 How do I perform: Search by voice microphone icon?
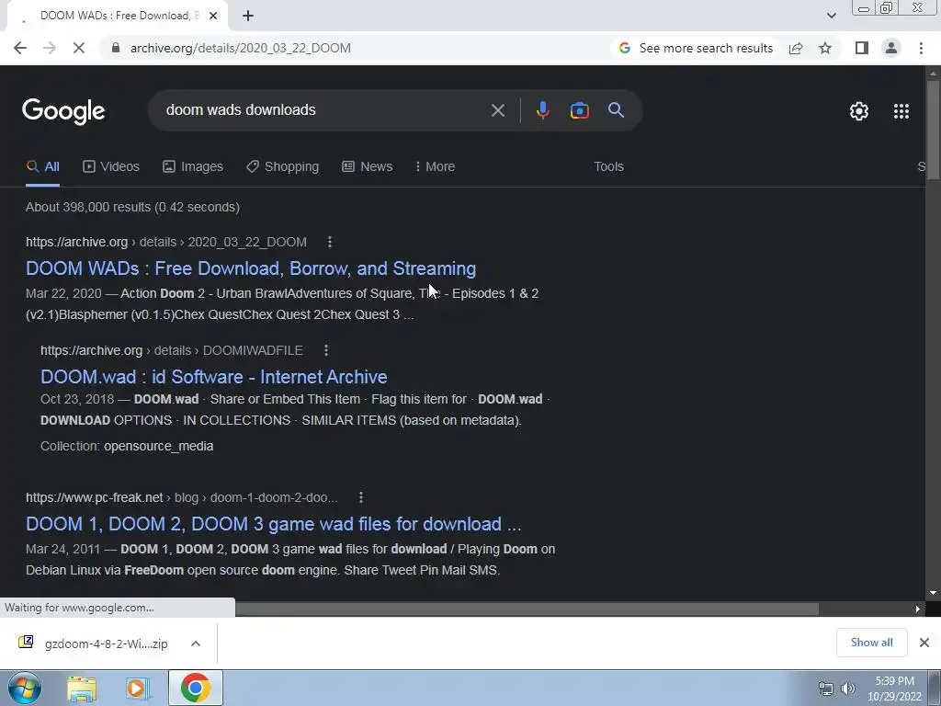(542, 110)
